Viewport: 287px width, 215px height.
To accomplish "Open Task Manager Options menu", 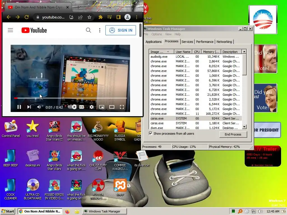I will click(156, 34).
